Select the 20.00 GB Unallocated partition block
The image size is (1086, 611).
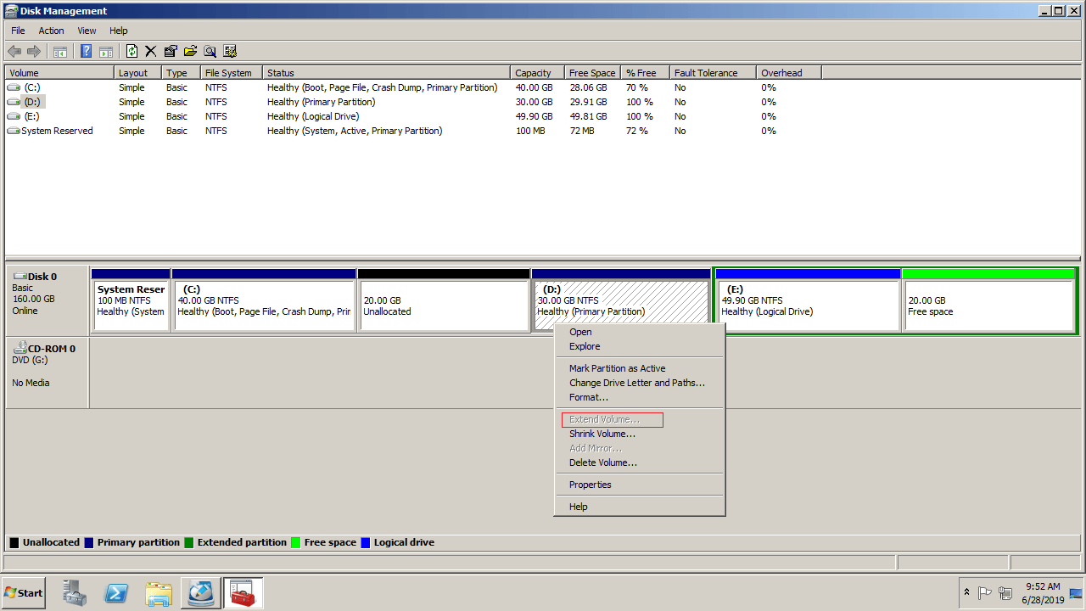[x=444, y=305]
